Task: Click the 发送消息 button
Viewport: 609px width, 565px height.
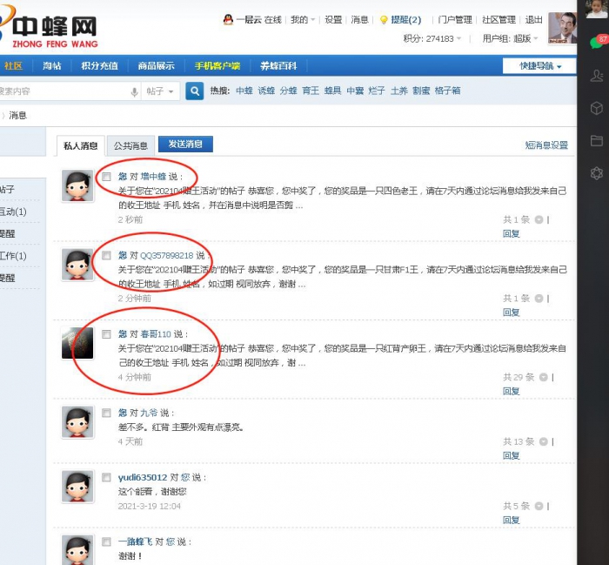Action: [x=184, y=145]
